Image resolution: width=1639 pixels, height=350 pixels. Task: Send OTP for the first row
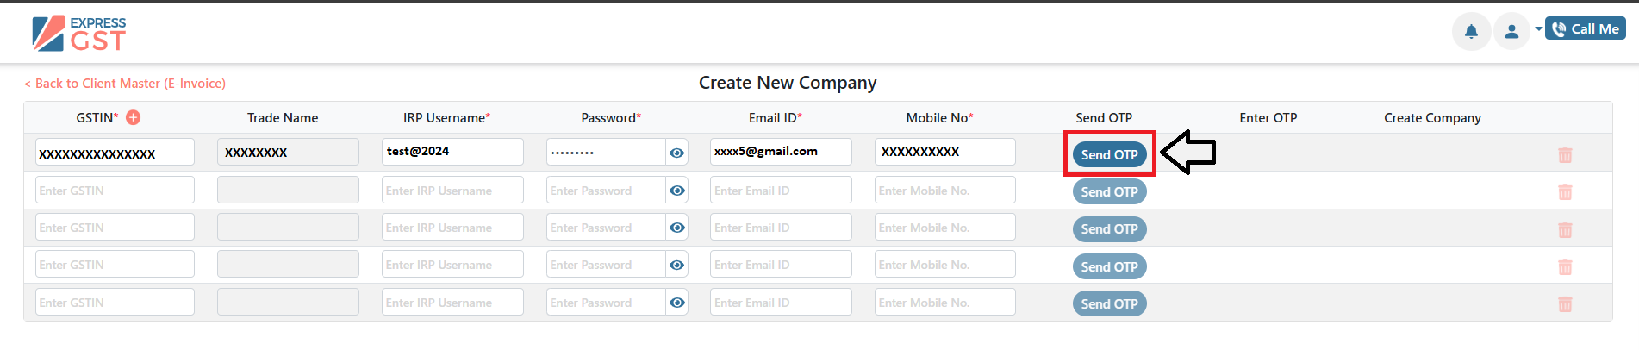[1109, 154]
